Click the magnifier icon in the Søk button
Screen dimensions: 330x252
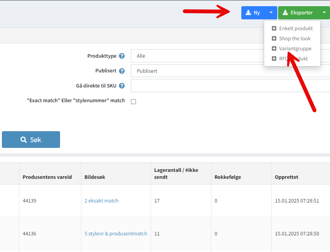pyautogui.click(x=24, y=140)
